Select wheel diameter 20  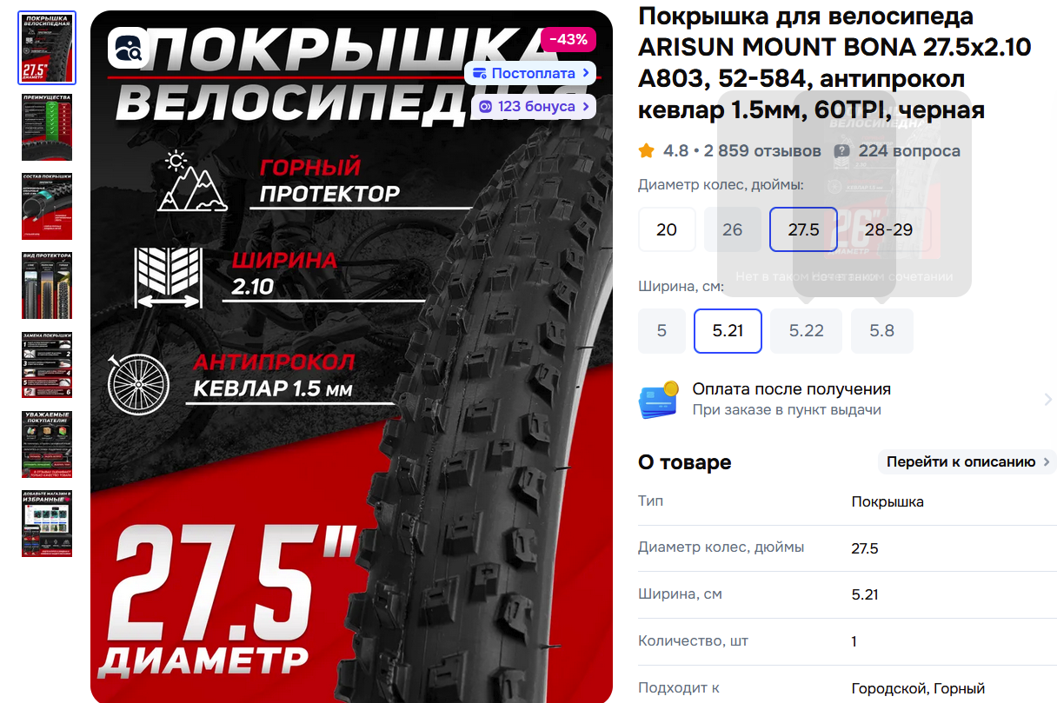pyautogui.click(x=667, y=229)
